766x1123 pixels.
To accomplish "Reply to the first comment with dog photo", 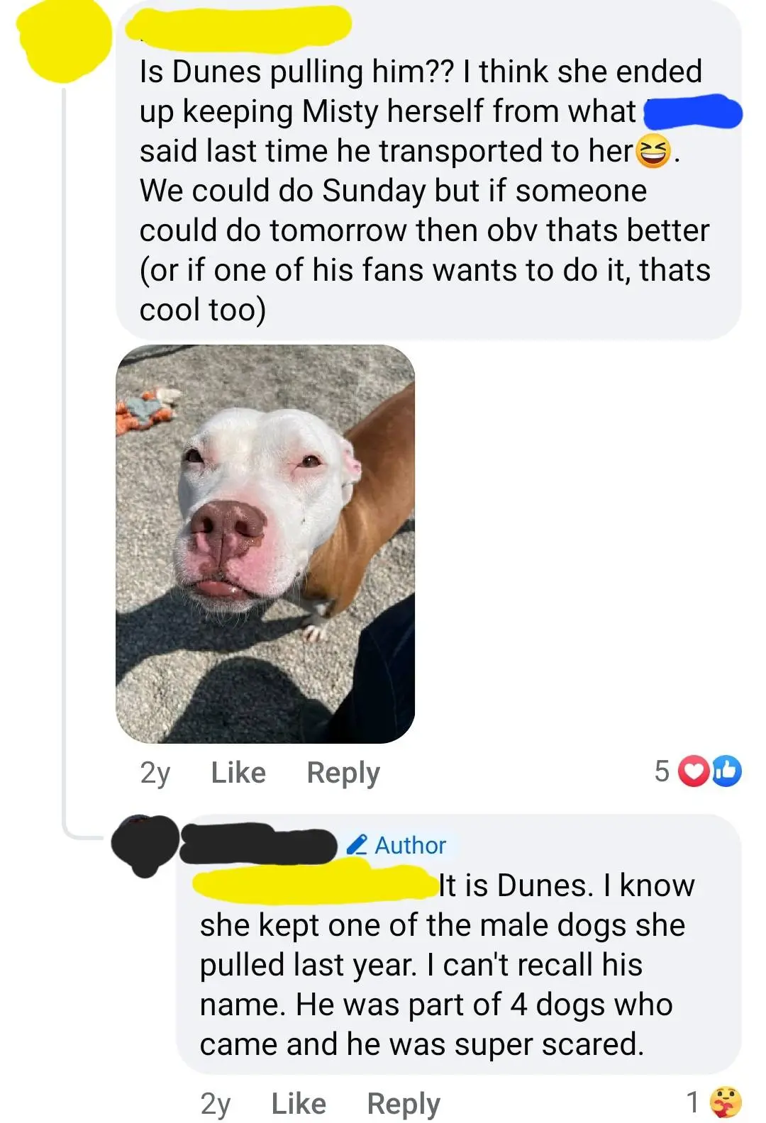I will point(343,773).
